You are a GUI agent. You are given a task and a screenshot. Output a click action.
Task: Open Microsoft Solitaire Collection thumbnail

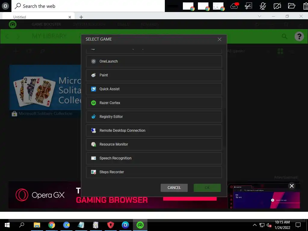45,87
